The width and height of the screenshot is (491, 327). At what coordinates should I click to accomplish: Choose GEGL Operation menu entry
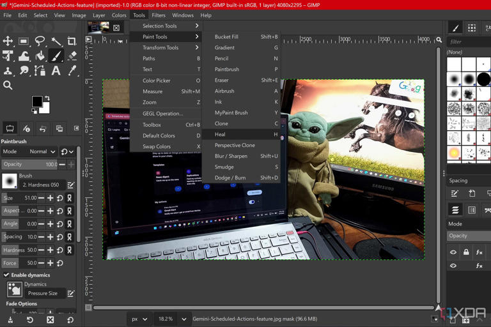pos(166,114)
